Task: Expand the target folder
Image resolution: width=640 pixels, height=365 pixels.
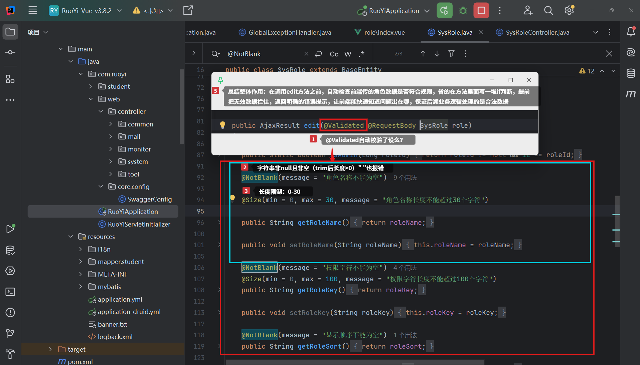Action: click(x=50, y=349)
